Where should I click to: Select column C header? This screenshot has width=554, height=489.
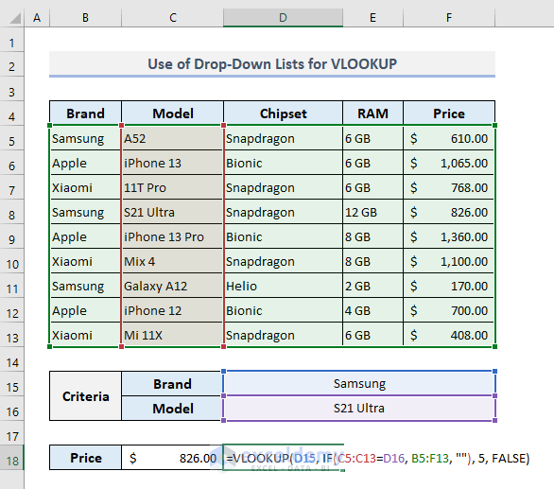(172, 17)
